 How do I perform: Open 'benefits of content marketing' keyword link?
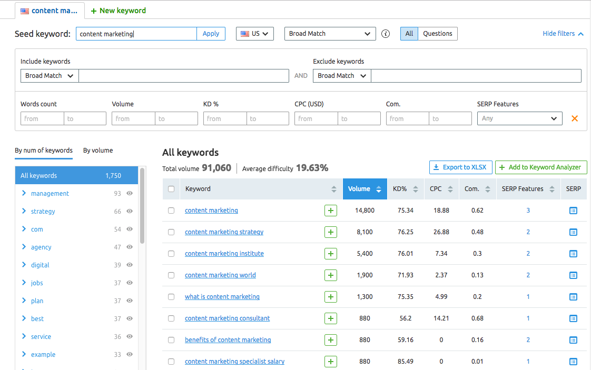point(228,340)
